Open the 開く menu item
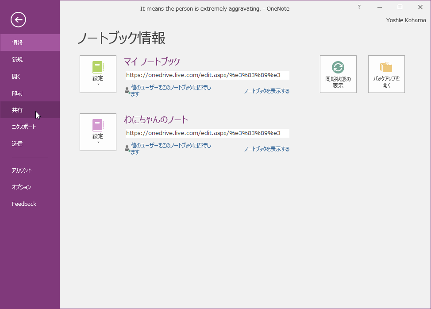 30,76
